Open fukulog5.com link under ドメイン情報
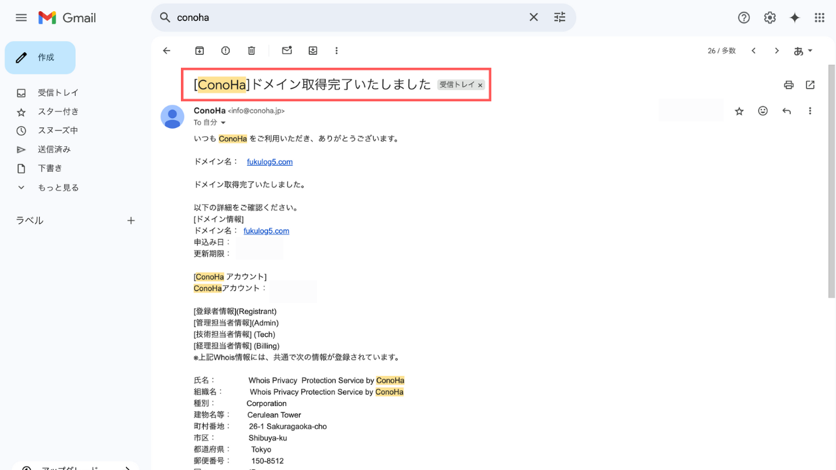Image resolution: width=836 pixels, height=470 pixels. click(266, 231)
